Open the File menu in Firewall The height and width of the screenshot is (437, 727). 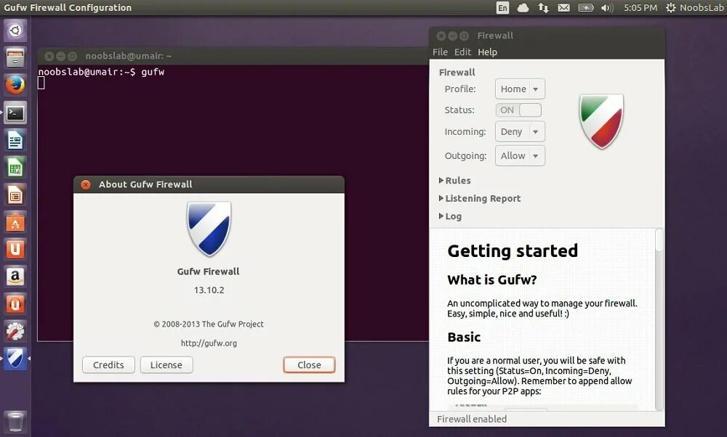[440, 52]
